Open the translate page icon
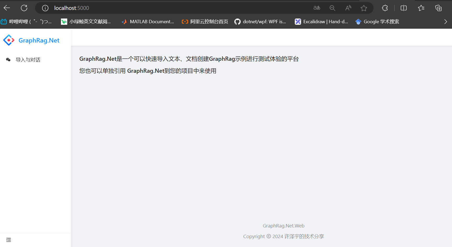This screenshot has height=247, width=452. coord(317,8)
